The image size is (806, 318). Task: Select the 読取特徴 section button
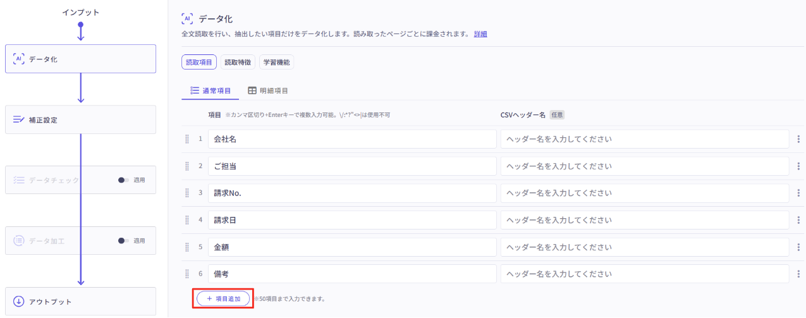pyautogui.click(x=238, y=63)
